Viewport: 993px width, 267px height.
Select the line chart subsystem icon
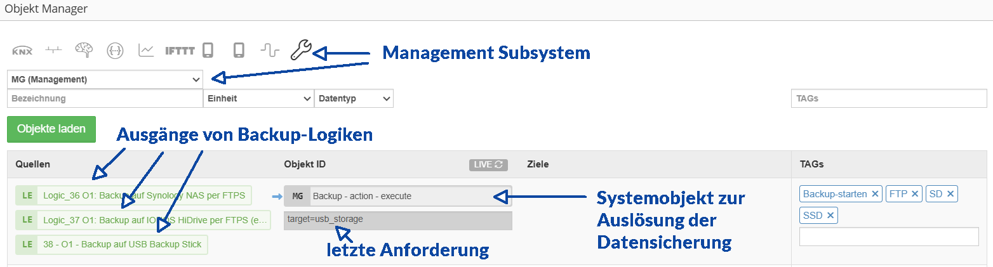tap(147, 50)
